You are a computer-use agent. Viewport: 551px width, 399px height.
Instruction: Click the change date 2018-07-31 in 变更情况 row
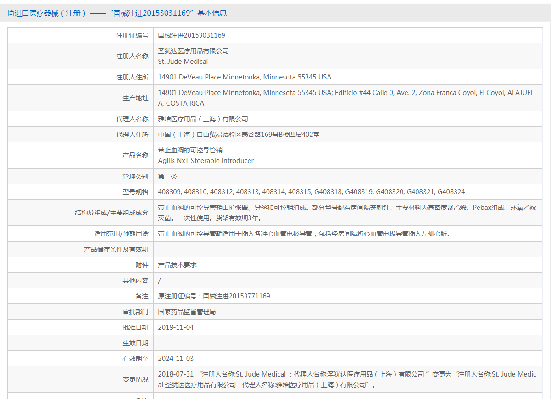tap(176, 374)
